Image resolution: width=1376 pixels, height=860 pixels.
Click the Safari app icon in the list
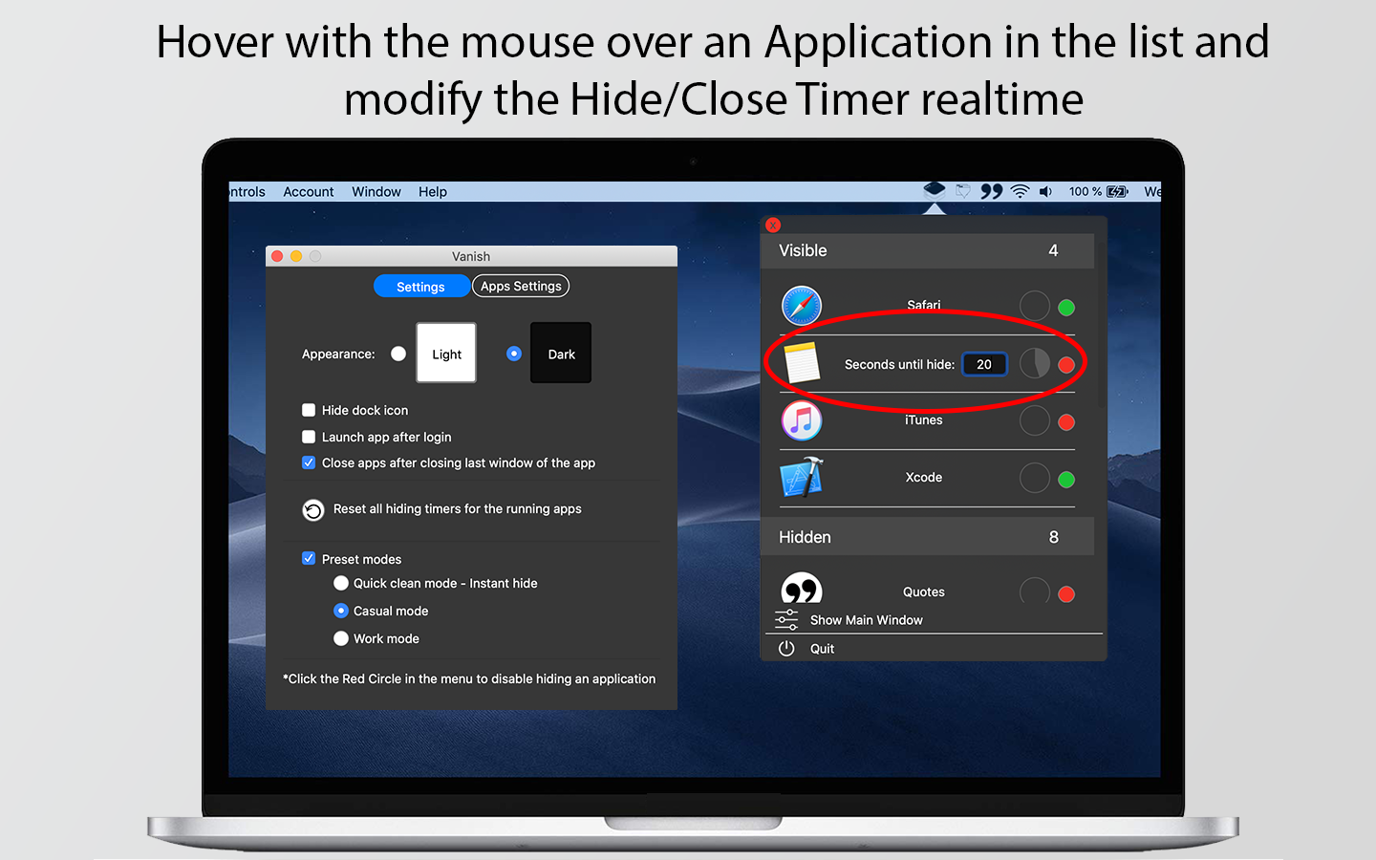coord(801,306)
